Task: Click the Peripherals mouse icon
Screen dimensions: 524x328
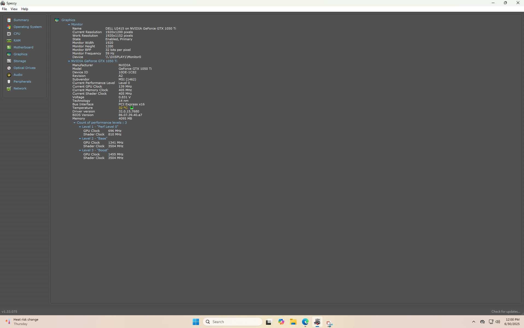Action: pyautogui.click(x=9, y=82)
